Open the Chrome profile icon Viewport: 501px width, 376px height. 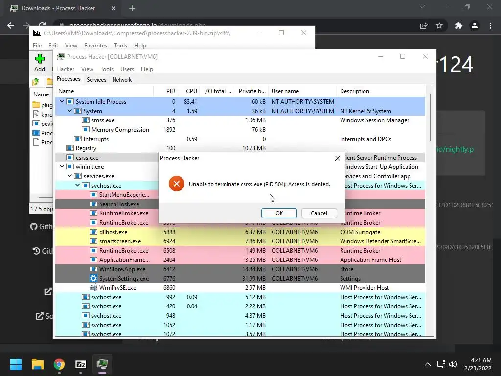[475, 25]
